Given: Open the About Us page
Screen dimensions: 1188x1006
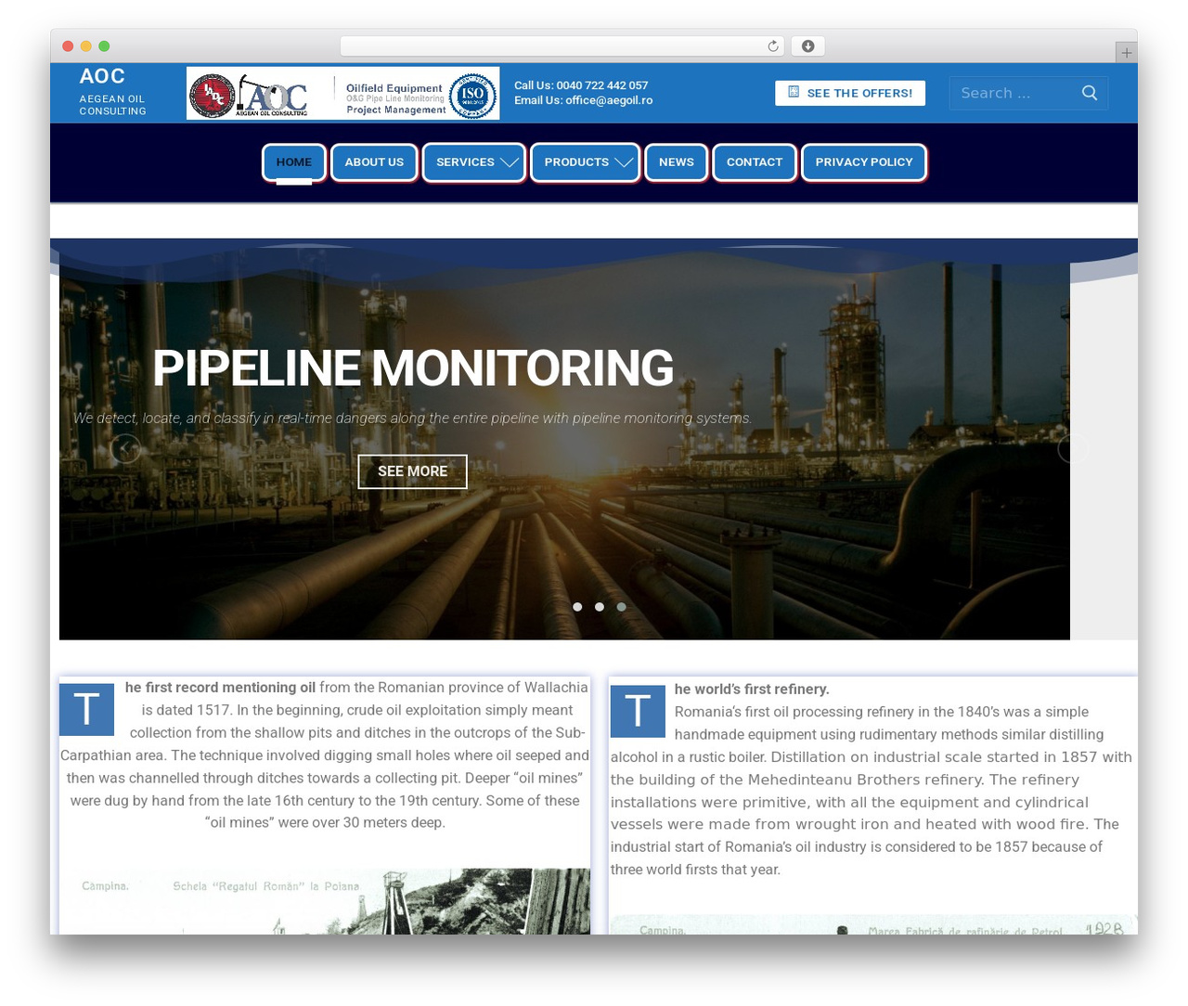Looking at the screenshot, I should pos(374,162).
